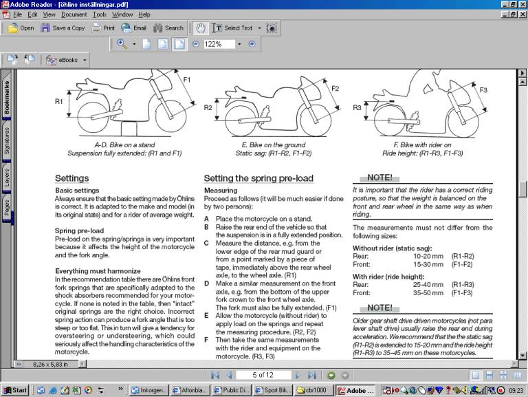
Task: Open the zoom percentage dropdown
Action: (x=239, y=44)
